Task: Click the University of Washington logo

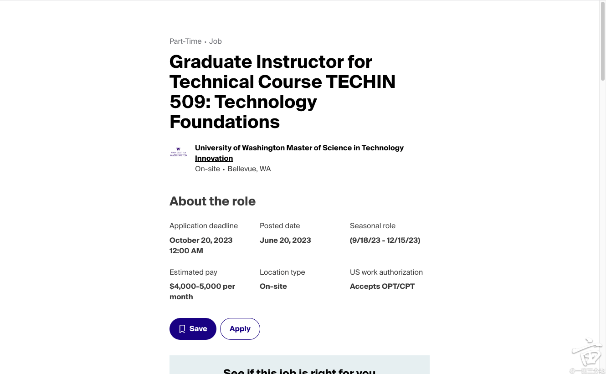Action: click(x=178, y=152)
